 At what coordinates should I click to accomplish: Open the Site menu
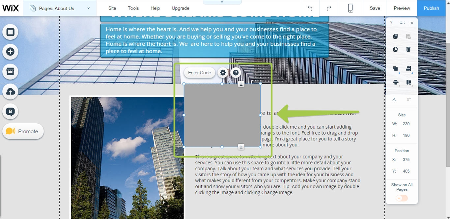click(112, 8)
